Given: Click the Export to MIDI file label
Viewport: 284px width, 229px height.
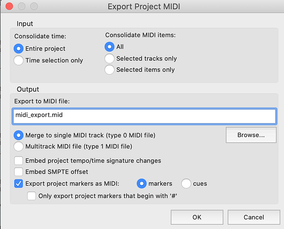Looking at the screenshot, I should pyautogui.click(x=42, y=101).
